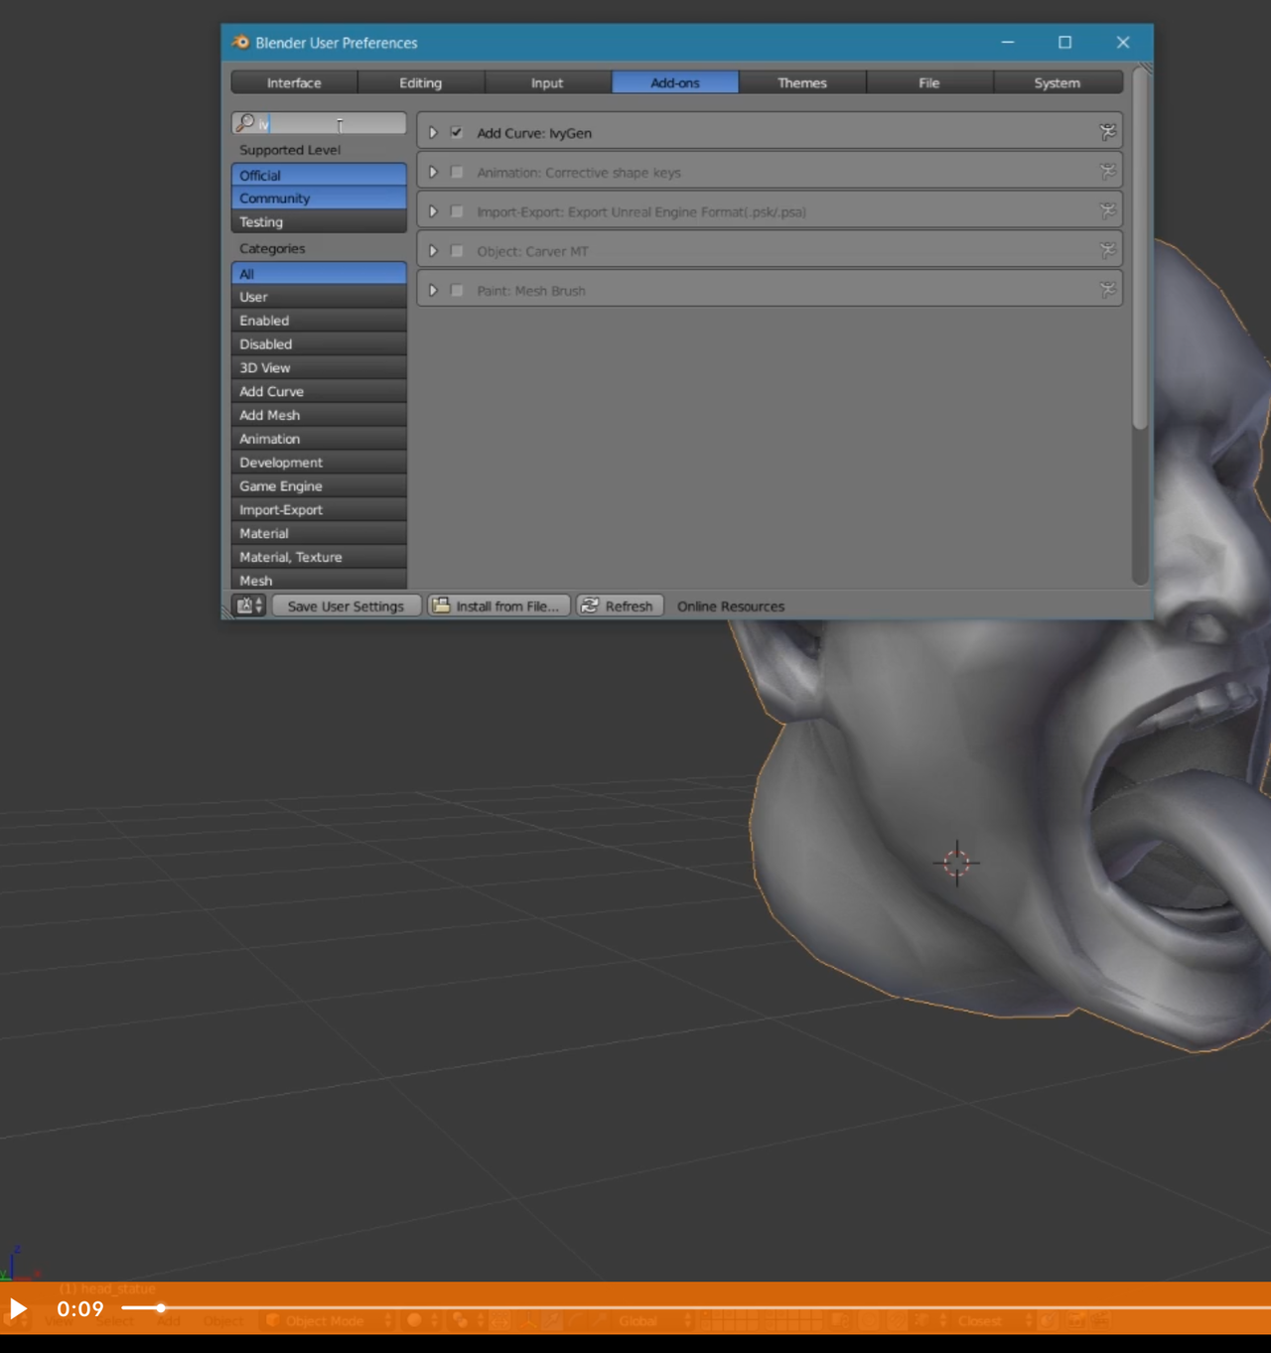Click the icon on the Corrective shape keys row
This screenshot has width=1271, height=1353.
1107,172
